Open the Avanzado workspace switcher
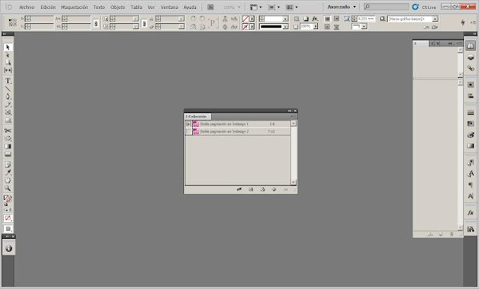479x289 pixels. pyautogui.click(x=341, y=7)
